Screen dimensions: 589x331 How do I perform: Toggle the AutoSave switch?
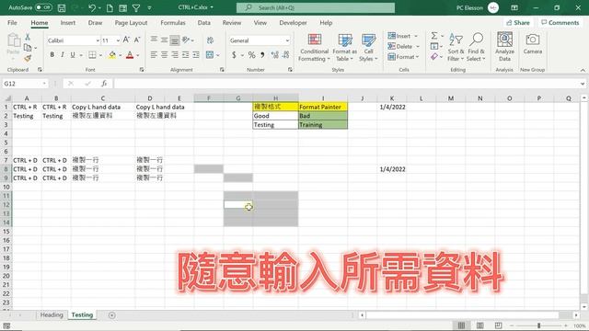tap(43, 7)
